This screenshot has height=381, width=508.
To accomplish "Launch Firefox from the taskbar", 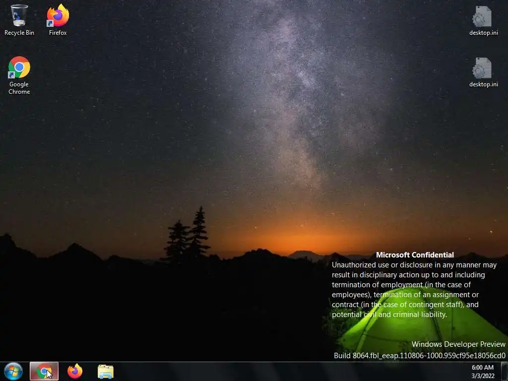I will [75, 371].
